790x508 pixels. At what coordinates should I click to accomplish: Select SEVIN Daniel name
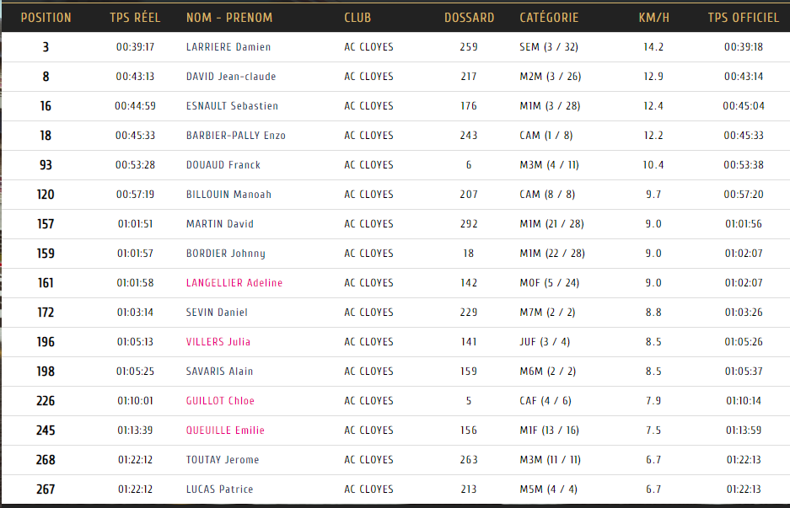[217, 313]
